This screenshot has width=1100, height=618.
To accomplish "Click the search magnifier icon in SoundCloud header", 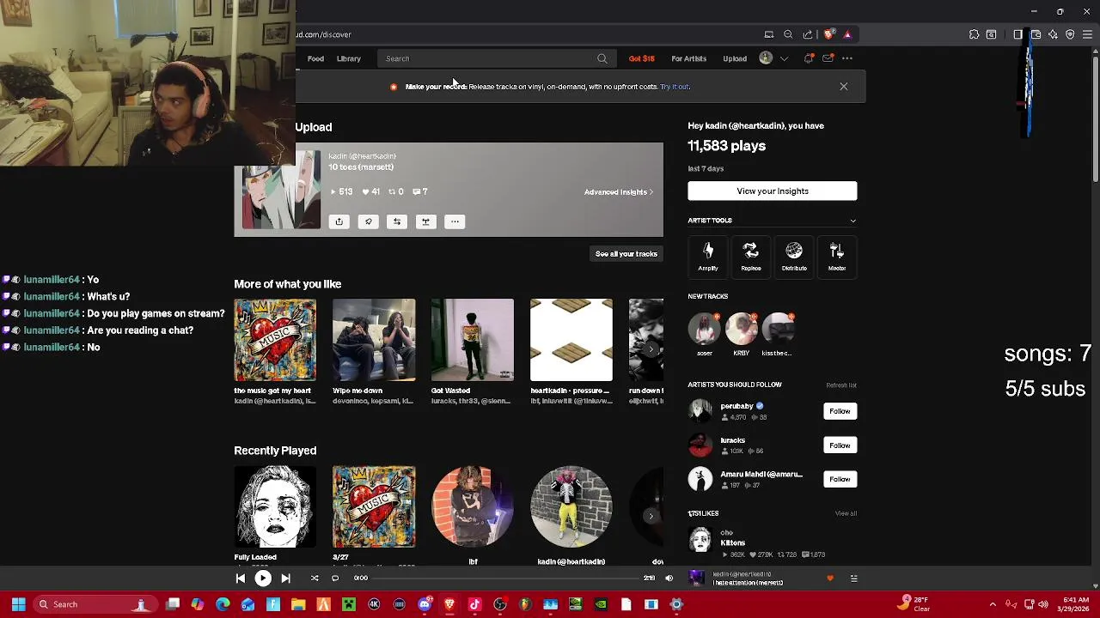I will [602, 58].
